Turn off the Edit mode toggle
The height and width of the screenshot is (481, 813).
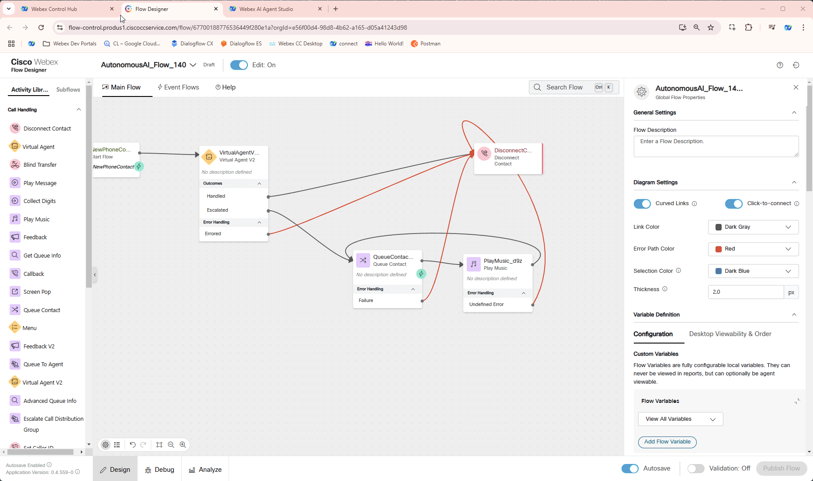coord(239,65)
